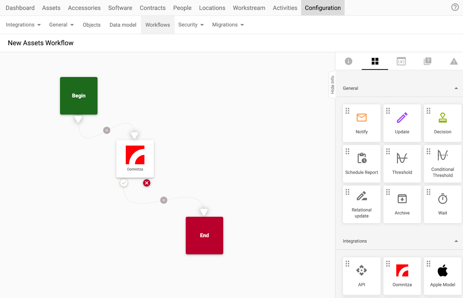Open the help question mark icon

[455, 7]
